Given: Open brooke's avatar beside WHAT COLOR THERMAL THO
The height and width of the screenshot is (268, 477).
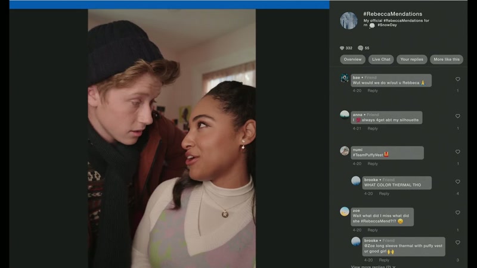Looking at the screenshot, I should tap(356, 181).
